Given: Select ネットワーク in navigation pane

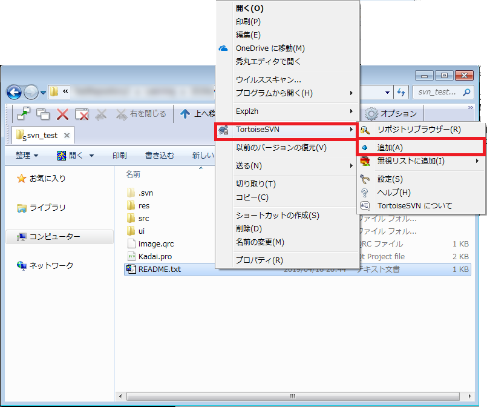Looking at the screenshot, I should (x=45, y=265).
